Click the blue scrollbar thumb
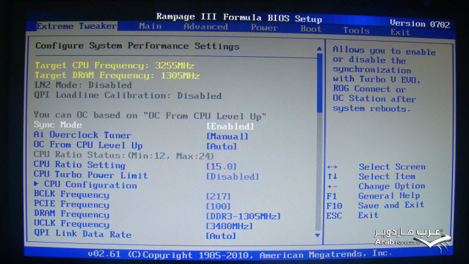 [319, 82]
